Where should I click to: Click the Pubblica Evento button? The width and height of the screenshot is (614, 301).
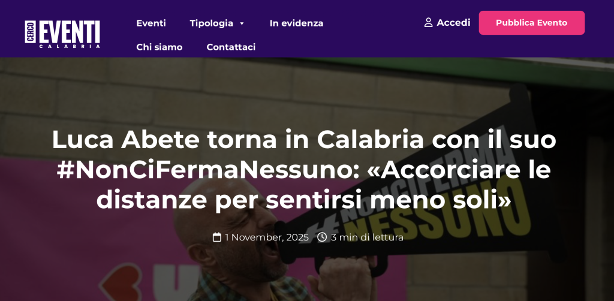click(x=531, y=23)
